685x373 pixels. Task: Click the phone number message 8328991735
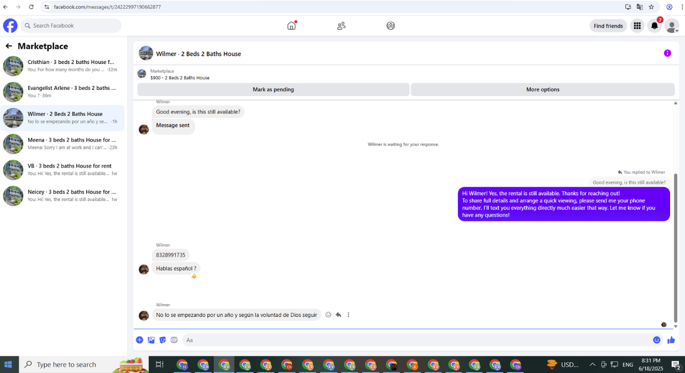tap(170, 255)
